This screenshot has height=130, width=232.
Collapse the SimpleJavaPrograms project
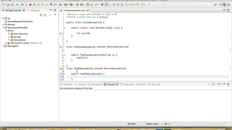click(3, 27)
